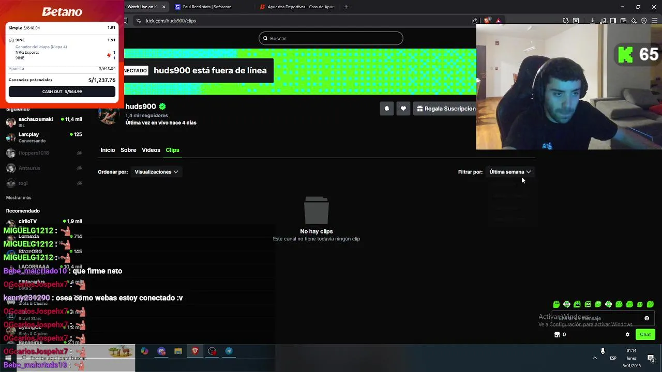The width and height of the screenshot is (662, 372).
Task: Switch to Apuestas Deportivas browser tab
Action: pyautogui.click(x=298, y=7)
